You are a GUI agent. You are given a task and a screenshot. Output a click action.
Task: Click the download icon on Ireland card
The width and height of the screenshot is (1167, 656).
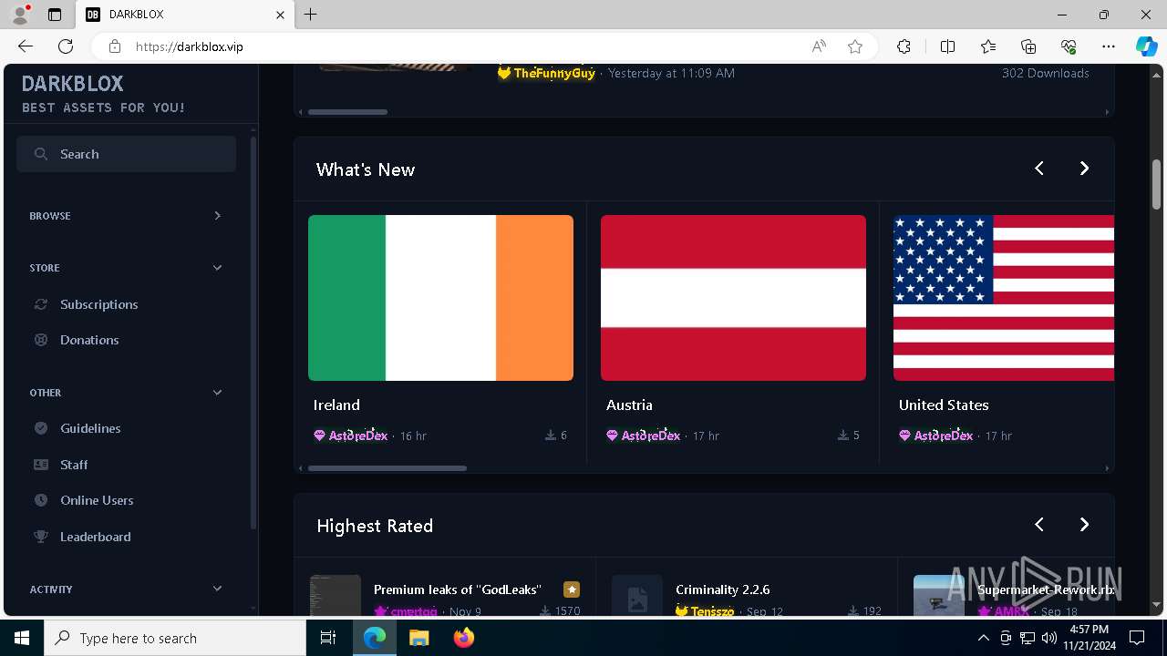coord(551,436)
